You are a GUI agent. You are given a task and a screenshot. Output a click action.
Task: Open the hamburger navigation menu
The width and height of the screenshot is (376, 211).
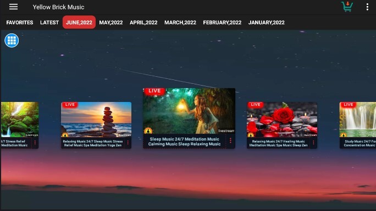(x=13, y=7)
